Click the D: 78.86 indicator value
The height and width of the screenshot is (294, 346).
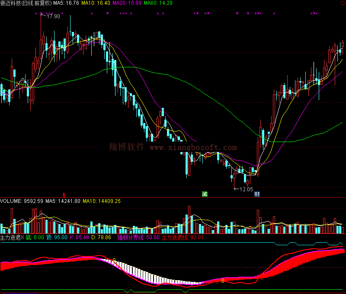click(x=101, y=237)
